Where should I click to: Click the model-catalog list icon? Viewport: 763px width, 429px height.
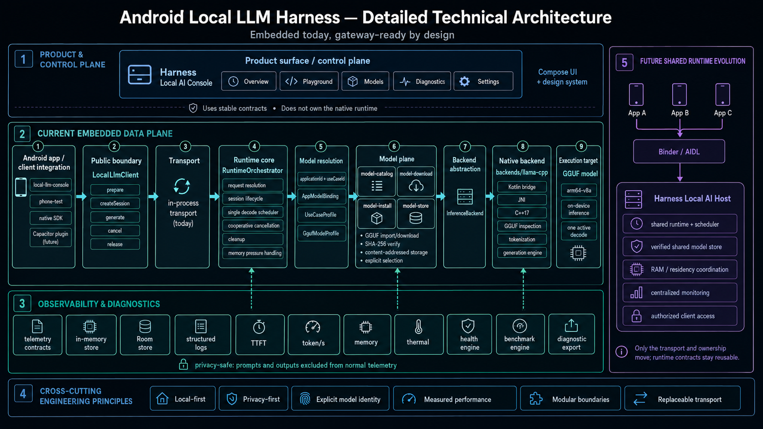[377, 186]
